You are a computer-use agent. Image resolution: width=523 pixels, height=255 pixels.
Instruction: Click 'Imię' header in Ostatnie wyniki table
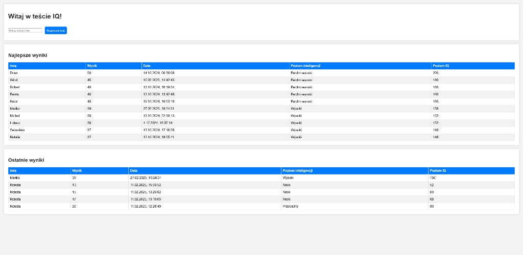tap(13, 171)
